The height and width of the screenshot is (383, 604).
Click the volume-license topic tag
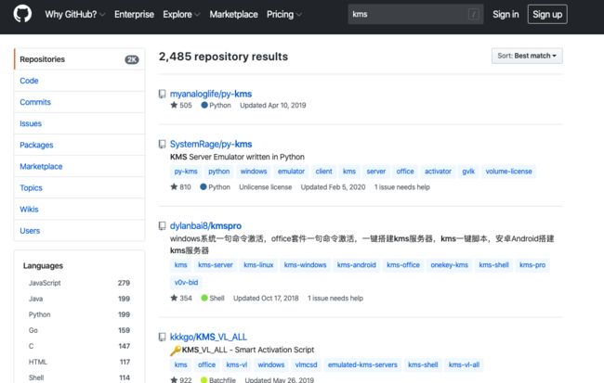(x=508, y=172)
